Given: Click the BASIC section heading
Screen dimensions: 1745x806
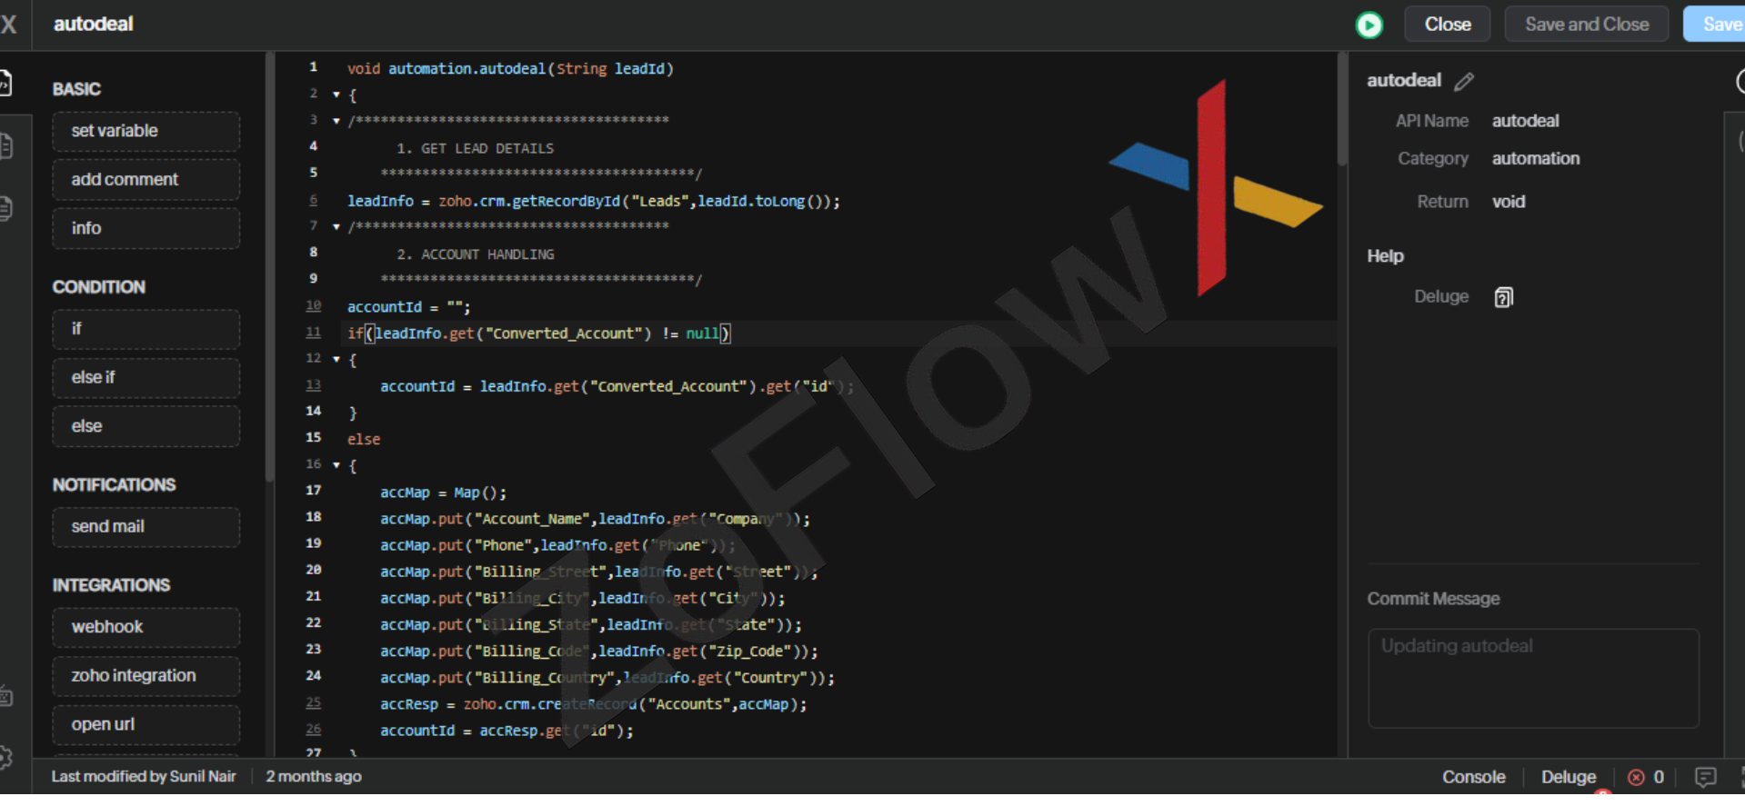Looking at the screenshot, I should (76, 89).
